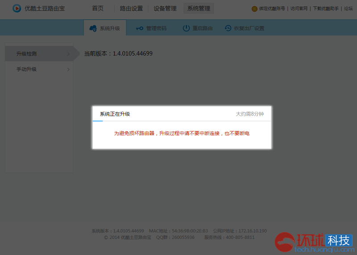Click the 绑定优酷账号 text link
The image size is (357, 255).
pyautogui.click(x=272, y=8)
